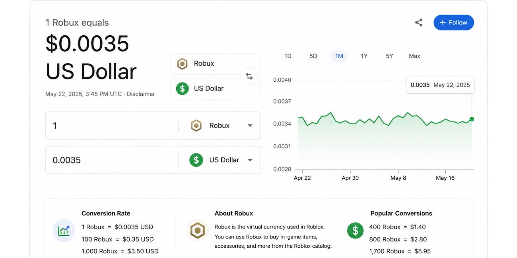517x258 pixels.
Task: Select the US Dollar currency chip
Action: point(216,89)
